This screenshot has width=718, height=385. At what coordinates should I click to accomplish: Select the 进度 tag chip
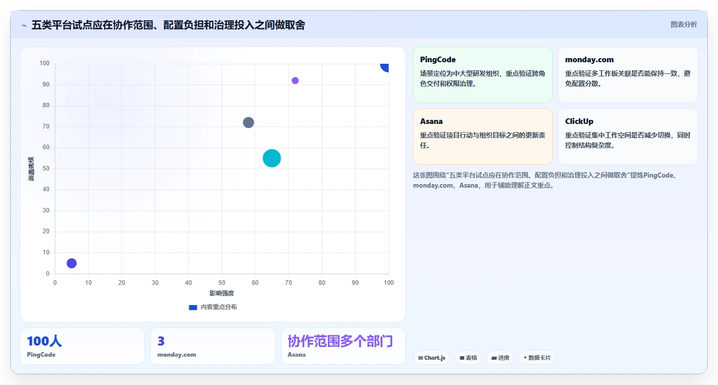(x=500, y=358)
